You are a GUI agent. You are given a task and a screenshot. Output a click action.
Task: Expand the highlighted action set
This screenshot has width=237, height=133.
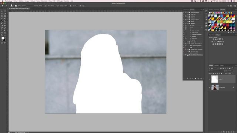tap(188, 55)
